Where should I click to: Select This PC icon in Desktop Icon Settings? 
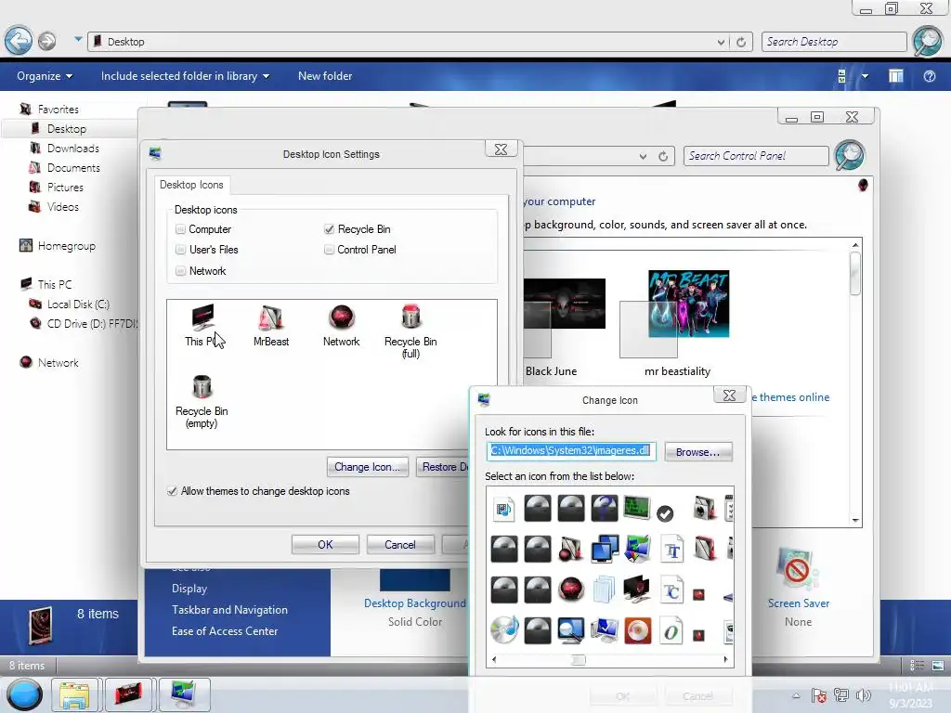pyautogui.click(x=202, y=326)
